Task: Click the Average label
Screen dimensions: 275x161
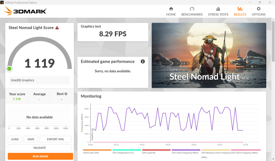Action: click(x=40, y=94)
